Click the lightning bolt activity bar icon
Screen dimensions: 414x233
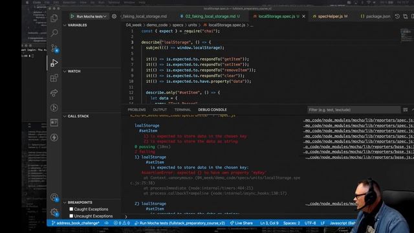click(x=54, y=137)
